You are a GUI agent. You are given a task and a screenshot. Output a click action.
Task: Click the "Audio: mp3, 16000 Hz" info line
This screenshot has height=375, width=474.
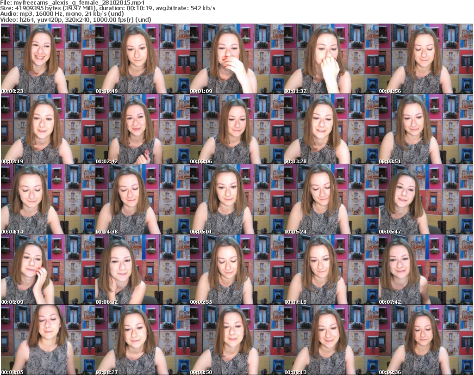[62, 14]
